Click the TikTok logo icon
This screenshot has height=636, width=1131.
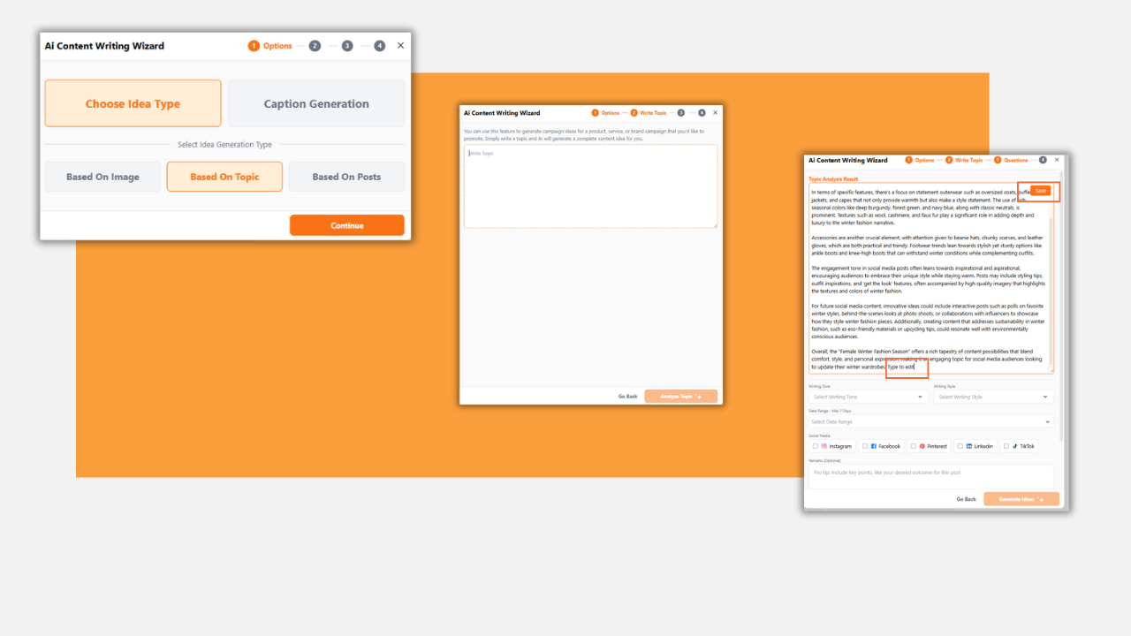point(1015,446)
